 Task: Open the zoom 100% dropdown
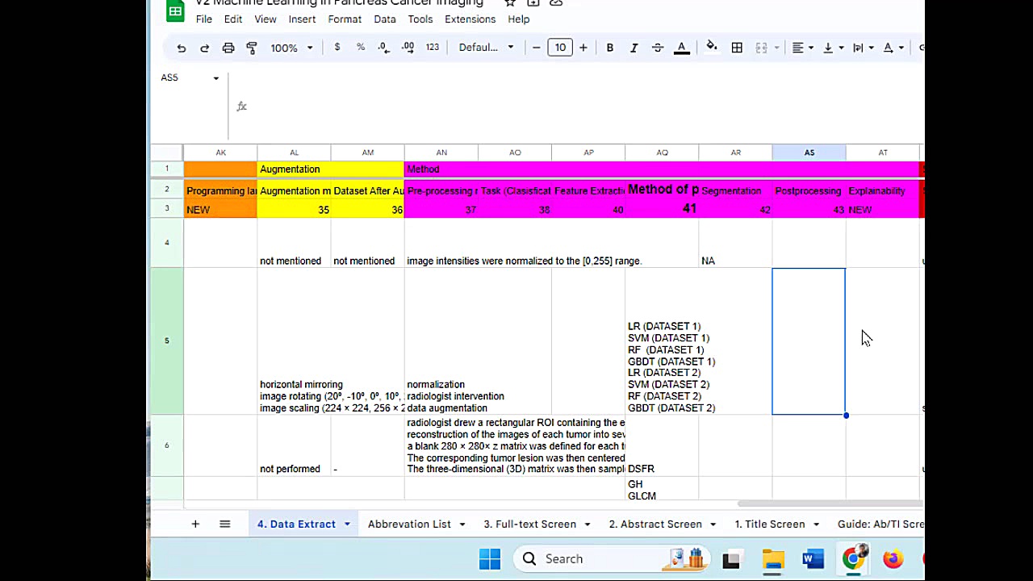(x=291, y=48)
